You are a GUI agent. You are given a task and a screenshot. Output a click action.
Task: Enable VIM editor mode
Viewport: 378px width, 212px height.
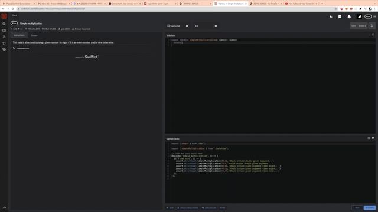353,26
